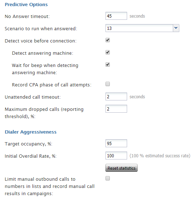Click the Record CPA phase label text
This screenshot has width=193, height=198.
51,85
